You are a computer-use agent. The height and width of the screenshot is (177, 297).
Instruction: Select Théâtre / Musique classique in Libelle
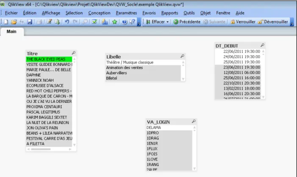143,62
